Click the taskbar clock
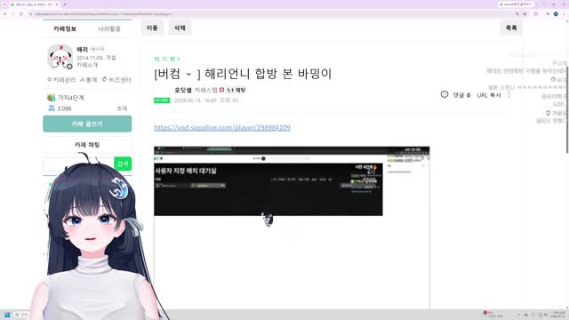 [559, 315]
